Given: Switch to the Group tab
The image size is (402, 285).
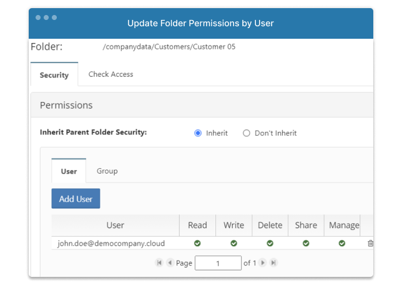Looking at the screenshot, I should pyautogui.click(x=107, y=171).
